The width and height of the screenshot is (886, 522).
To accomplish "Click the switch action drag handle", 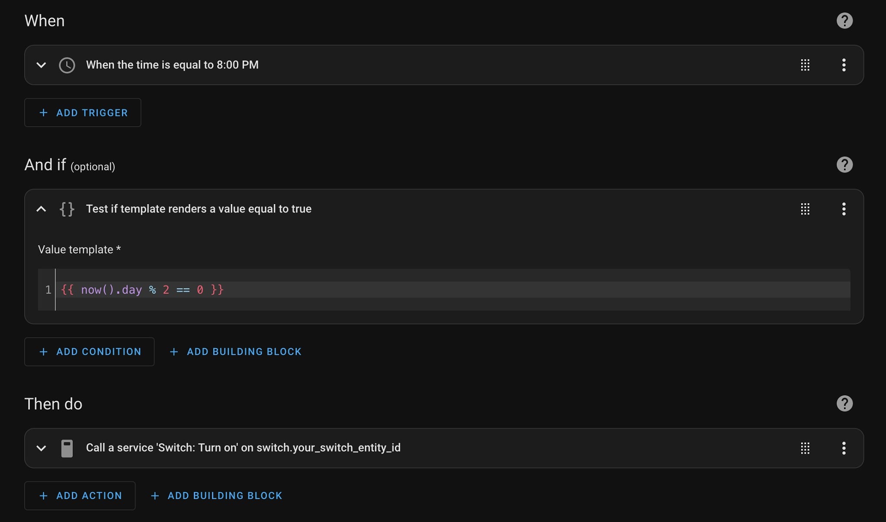I will [805, 448].
